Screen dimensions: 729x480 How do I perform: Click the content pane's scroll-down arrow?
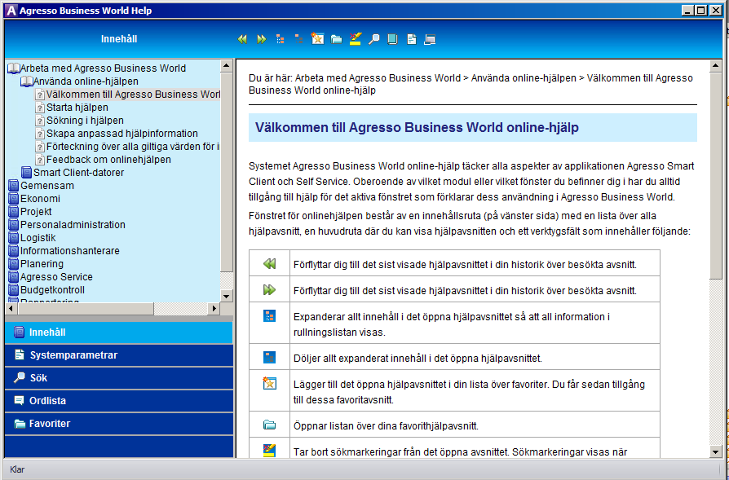click(716, 451)
